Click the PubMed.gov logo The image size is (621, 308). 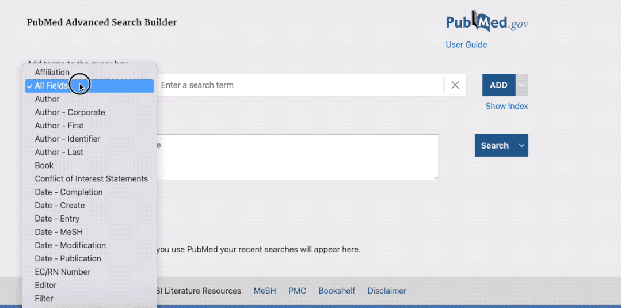(x=487, y=21)
